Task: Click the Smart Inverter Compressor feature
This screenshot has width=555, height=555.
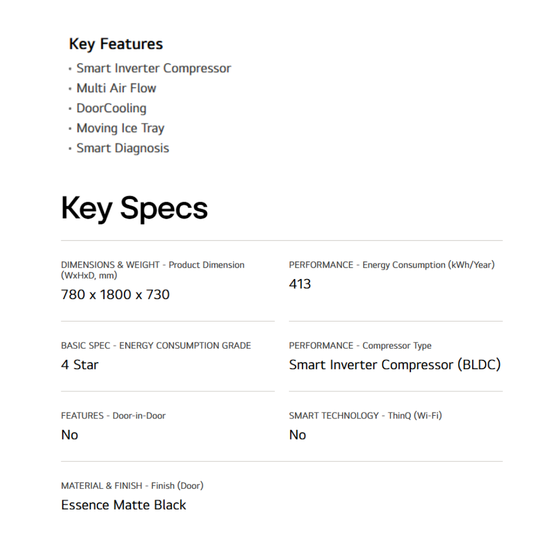Action: 153,68
